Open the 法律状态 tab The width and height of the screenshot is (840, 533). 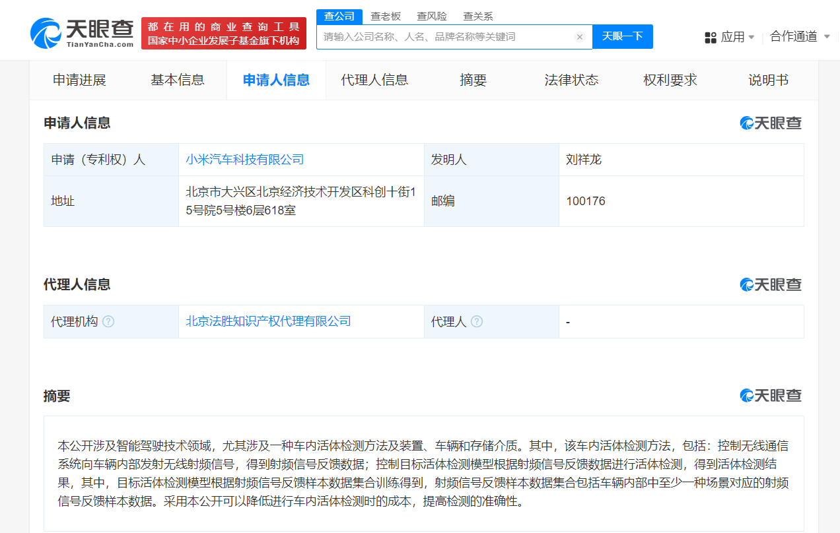[571, 80]
